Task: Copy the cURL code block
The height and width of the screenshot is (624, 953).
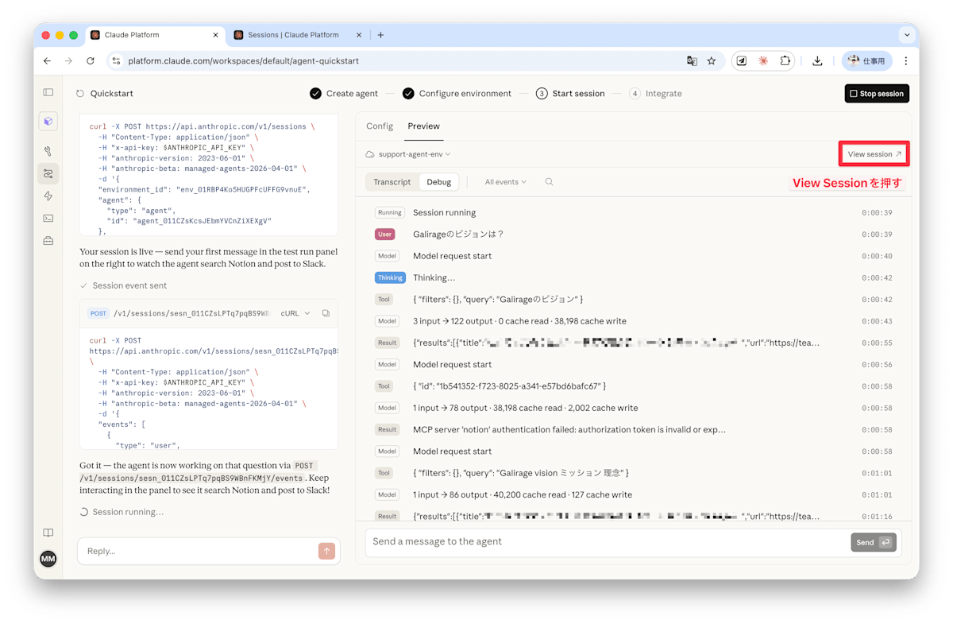Action: tap(326, 313)
